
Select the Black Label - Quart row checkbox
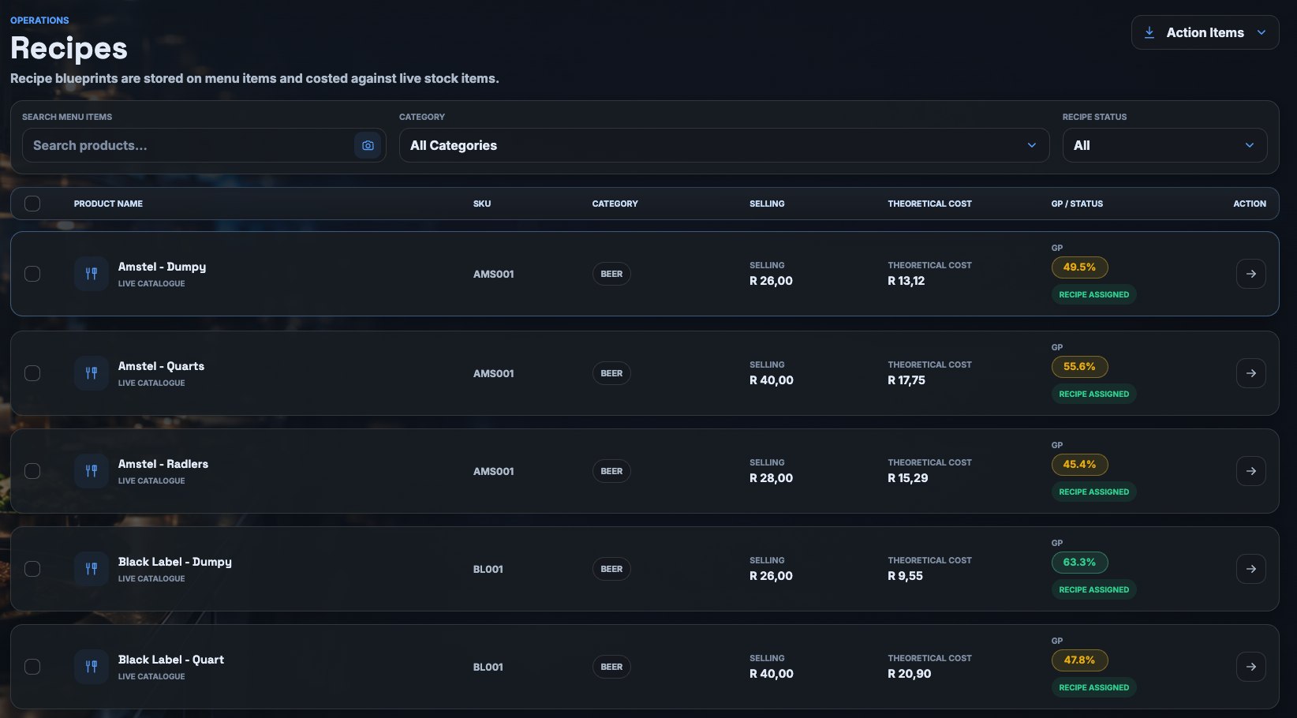32,667
